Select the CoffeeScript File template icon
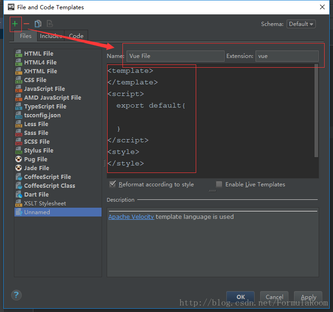 click(19, 177)
